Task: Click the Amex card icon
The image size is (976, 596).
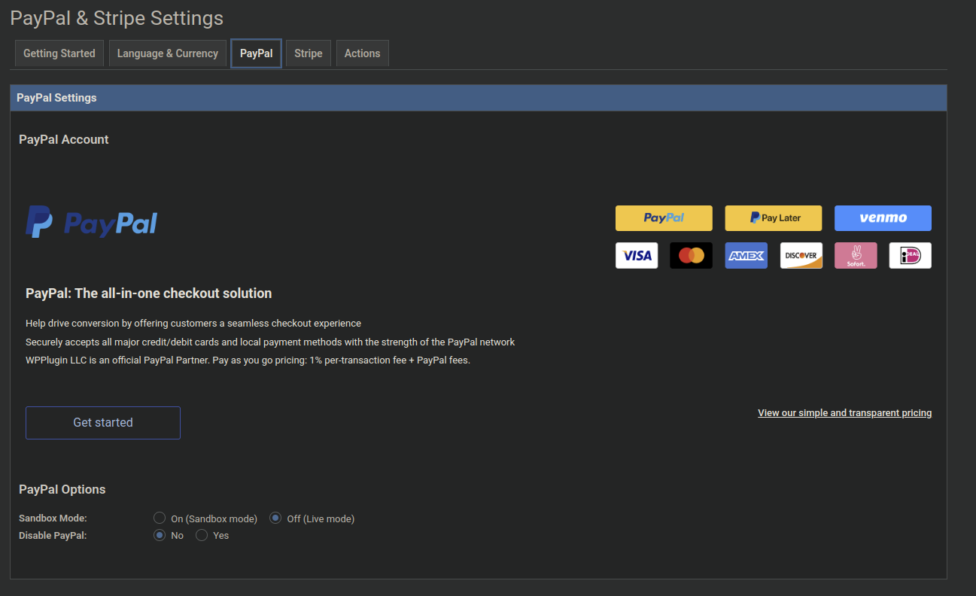Action: click(x=746, y=256)
